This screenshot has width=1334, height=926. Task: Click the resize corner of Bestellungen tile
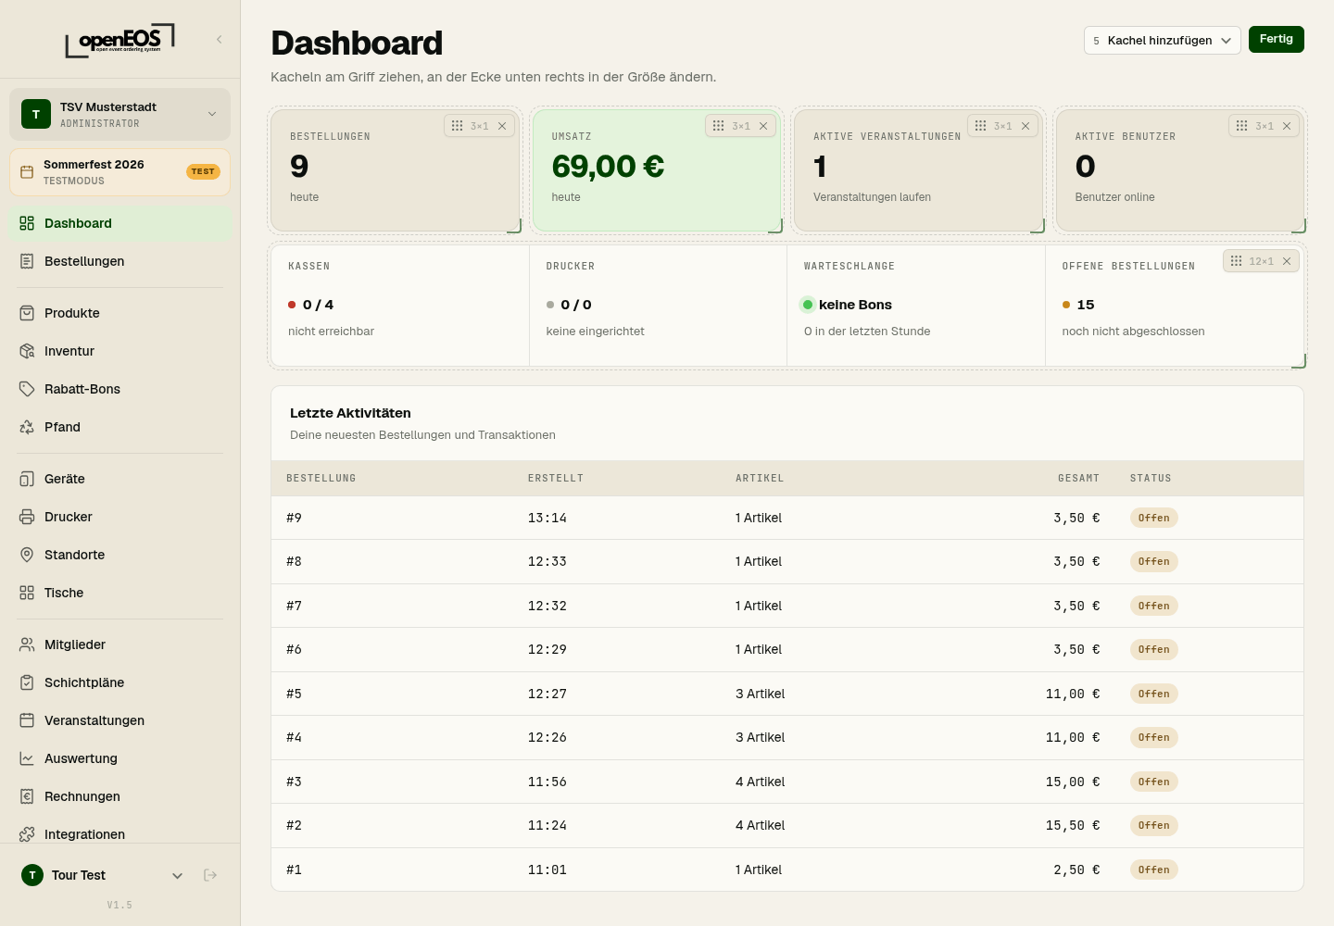click(x=514, y=226)
